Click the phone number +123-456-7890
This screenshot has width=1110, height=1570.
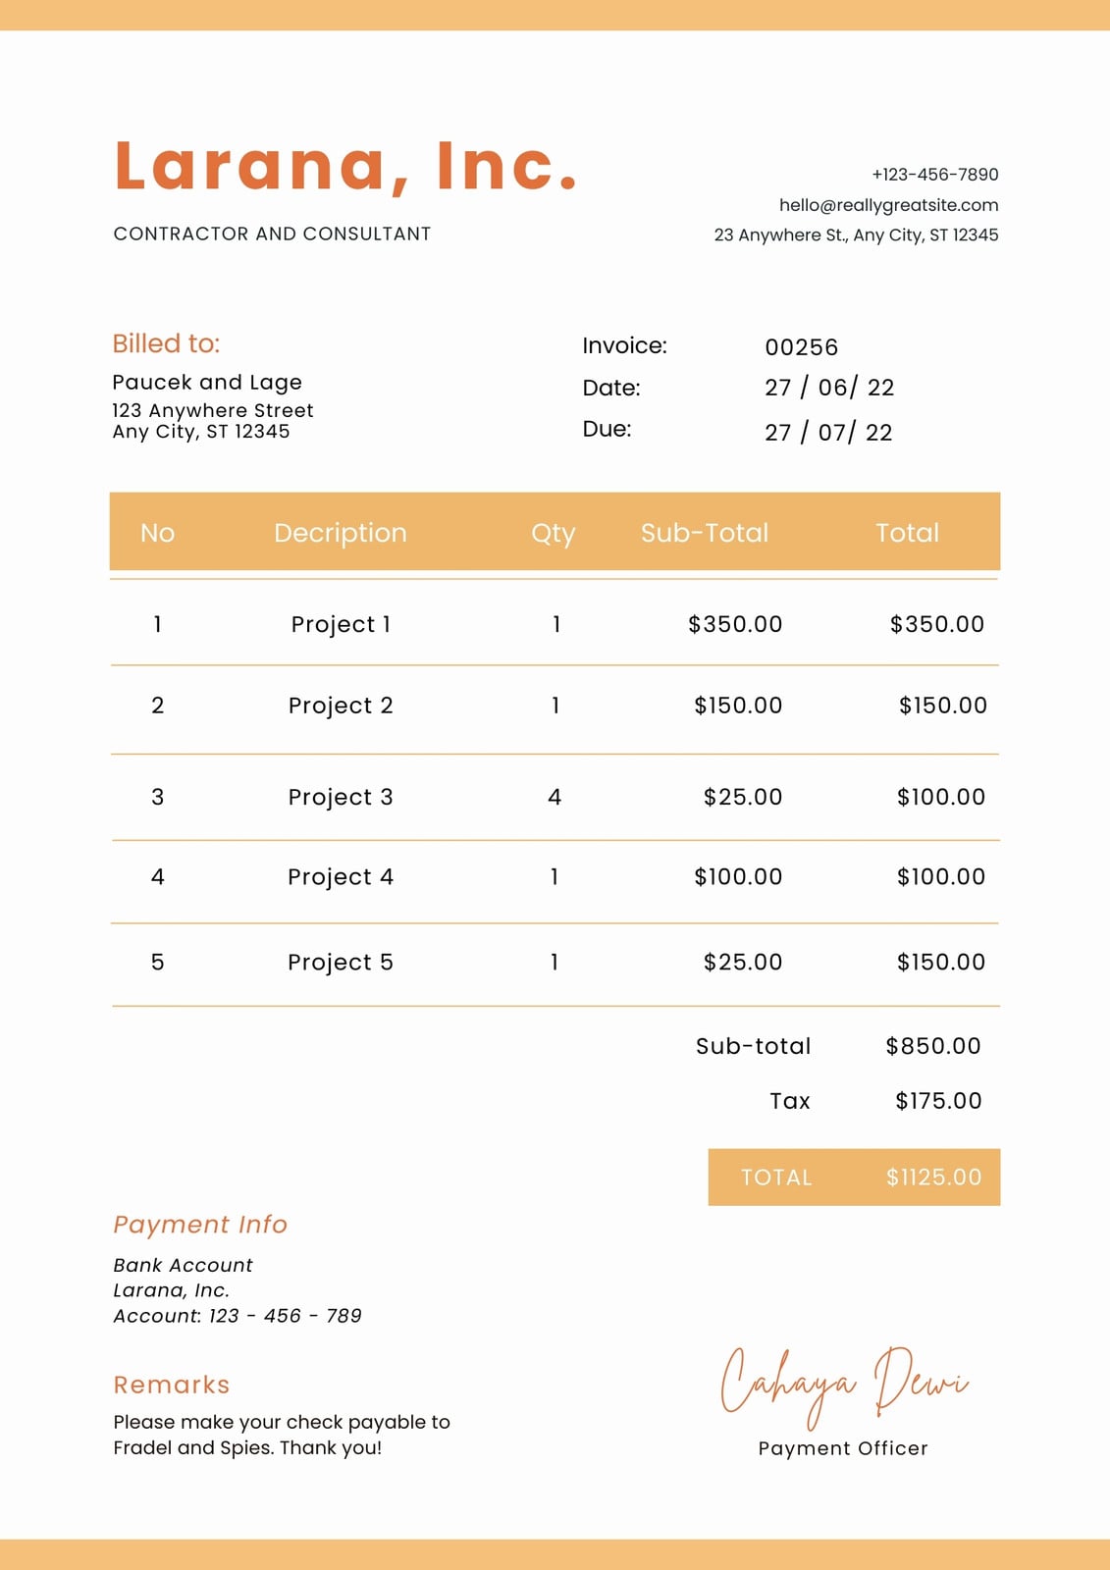click(935, 175)
